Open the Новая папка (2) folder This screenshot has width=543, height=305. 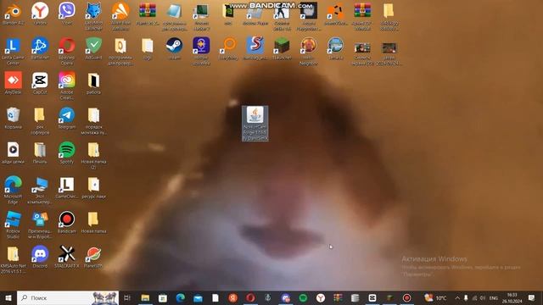click(x=93, y=155)
